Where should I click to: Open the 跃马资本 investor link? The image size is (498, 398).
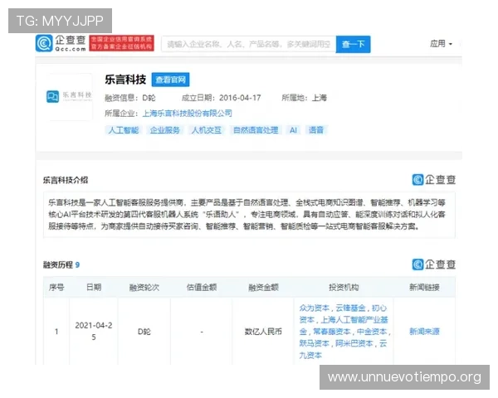point(315,343)
